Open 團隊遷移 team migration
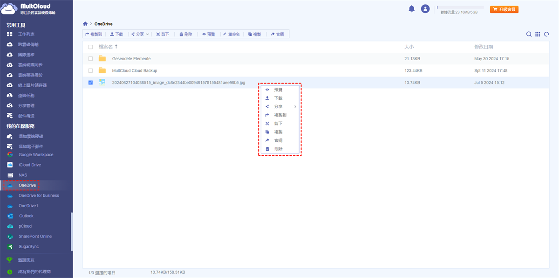 coord(27,55)
